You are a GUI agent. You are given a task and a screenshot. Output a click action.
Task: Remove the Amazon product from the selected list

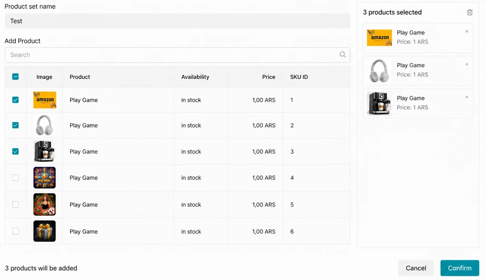[467, 31]
